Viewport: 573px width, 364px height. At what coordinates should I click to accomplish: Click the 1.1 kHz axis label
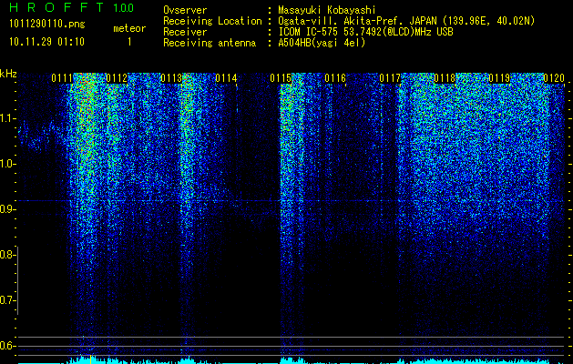pyautogui.click(x=6, y=118)
